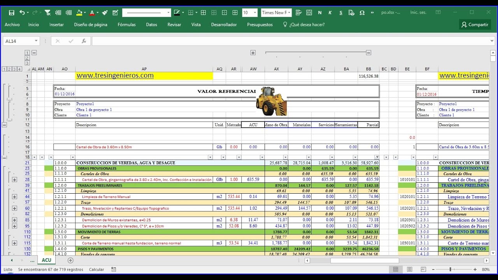Click the line color pen icon
This screenshot has height=280, width=498.
[x=177, y=13]
